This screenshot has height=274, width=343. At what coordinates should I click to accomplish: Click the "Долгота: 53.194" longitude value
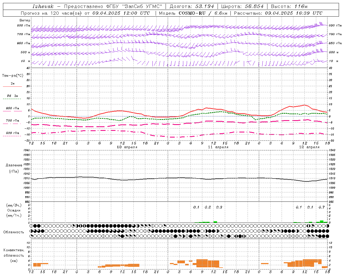(x=192, y=6)
